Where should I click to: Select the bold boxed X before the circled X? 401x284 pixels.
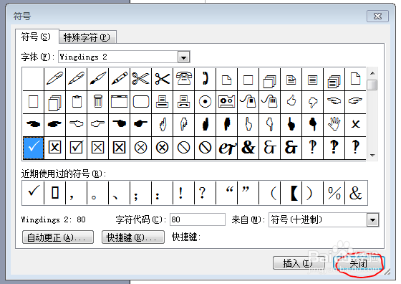coord(119,148)
